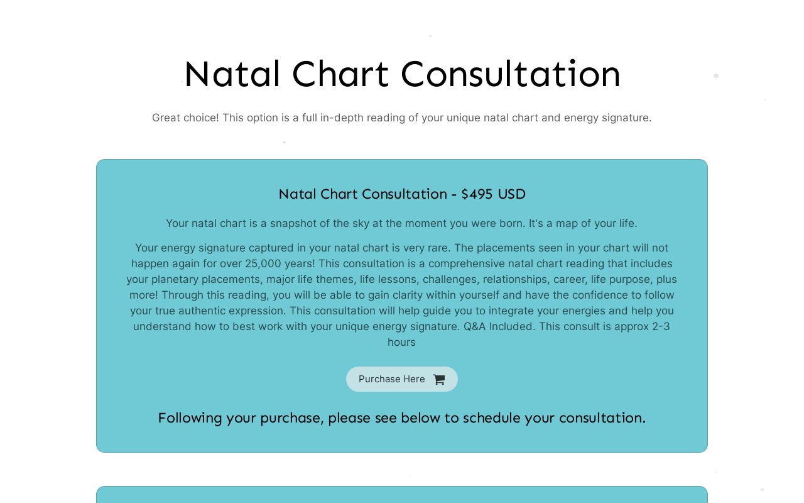The height and width of the screenshot is (503, 804).
Task: Click inside the Purchase Here pill button
Action: [402, 379]
